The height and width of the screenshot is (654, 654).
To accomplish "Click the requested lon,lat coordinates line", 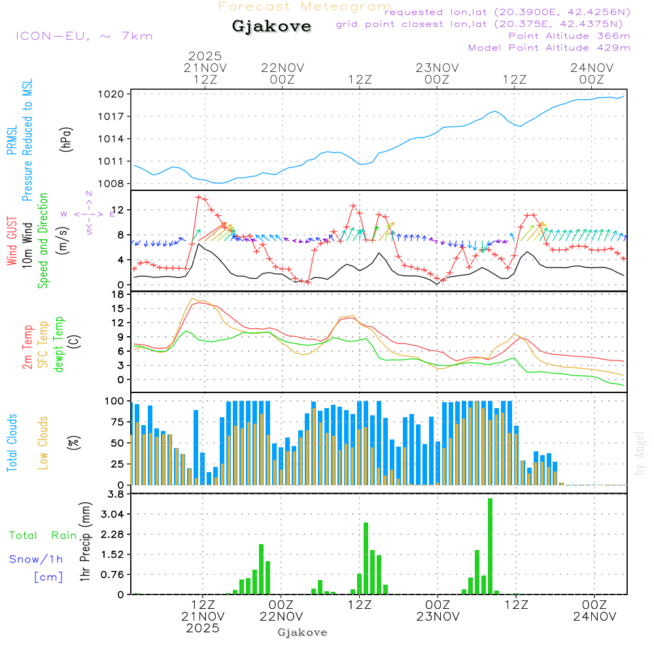I will (508, 12).
